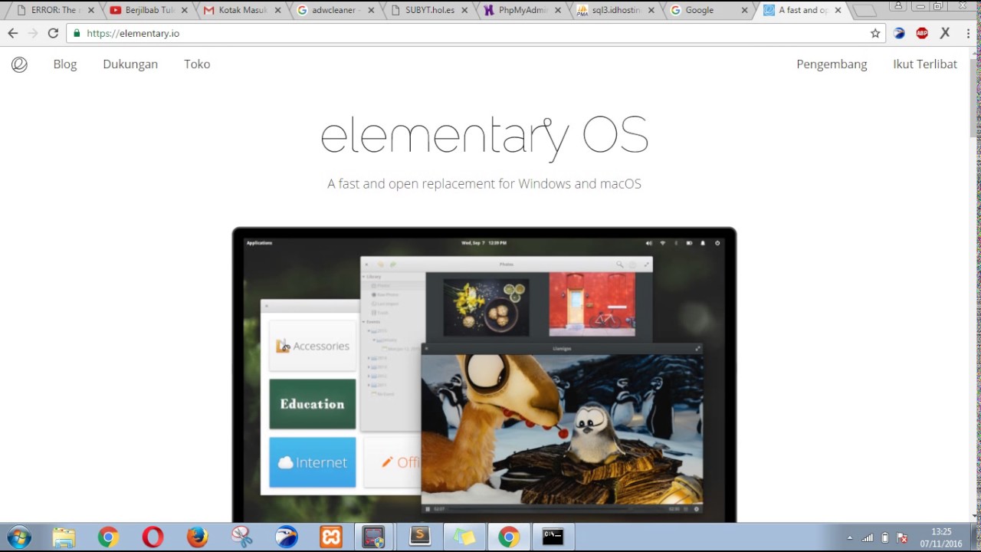This screenshot has height=552, width=981.
Task: Switch to the Kotak Masuk Gmail tab
Action: tap(241, 11)
